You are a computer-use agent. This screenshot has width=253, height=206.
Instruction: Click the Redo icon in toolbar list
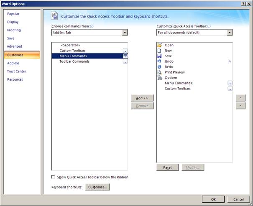point(159,67)
